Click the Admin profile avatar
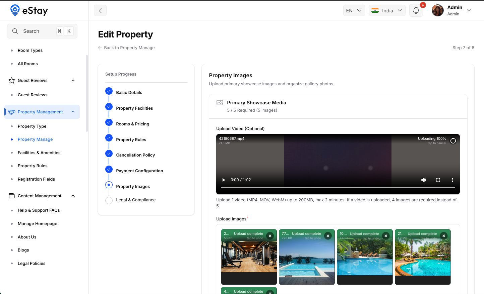 438,10
